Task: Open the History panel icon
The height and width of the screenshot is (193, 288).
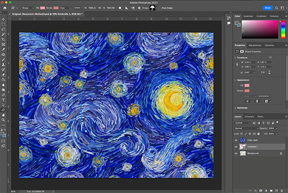Action: (229, 18)
